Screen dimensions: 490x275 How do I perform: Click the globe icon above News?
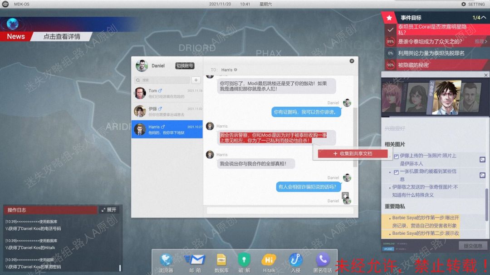coord(13,24)
